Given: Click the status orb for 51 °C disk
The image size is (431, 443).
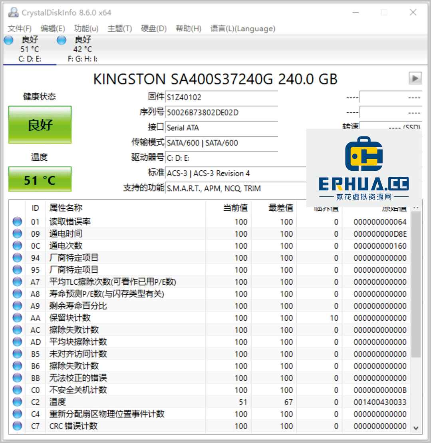Looking at the screenshot, I should coord(8,40).
